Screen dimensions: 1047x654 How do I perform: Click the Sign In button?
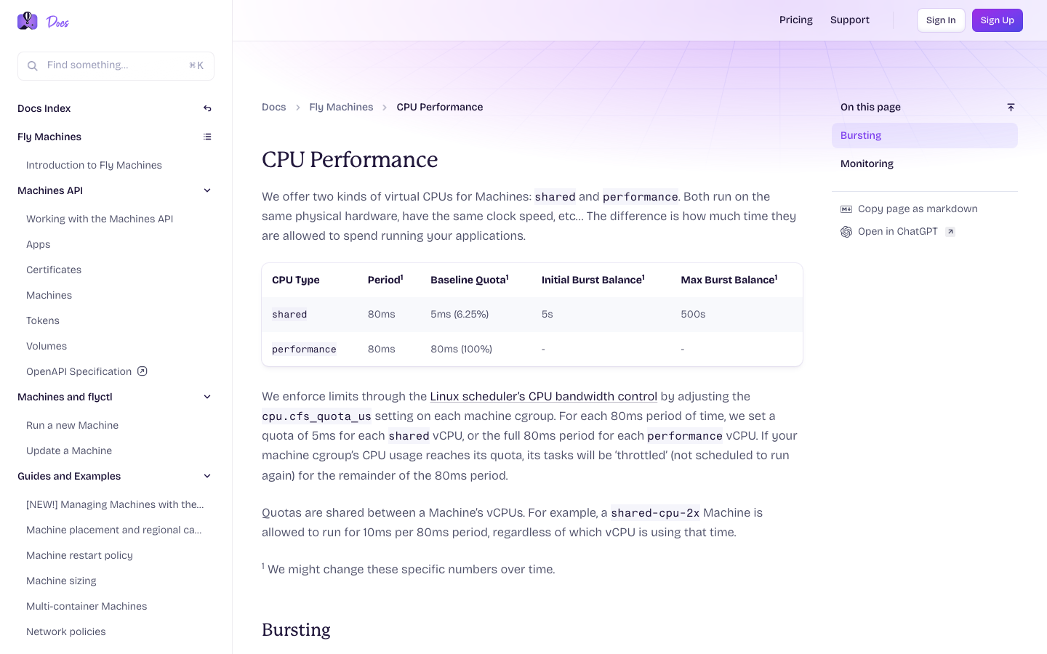tap(941, 20)
